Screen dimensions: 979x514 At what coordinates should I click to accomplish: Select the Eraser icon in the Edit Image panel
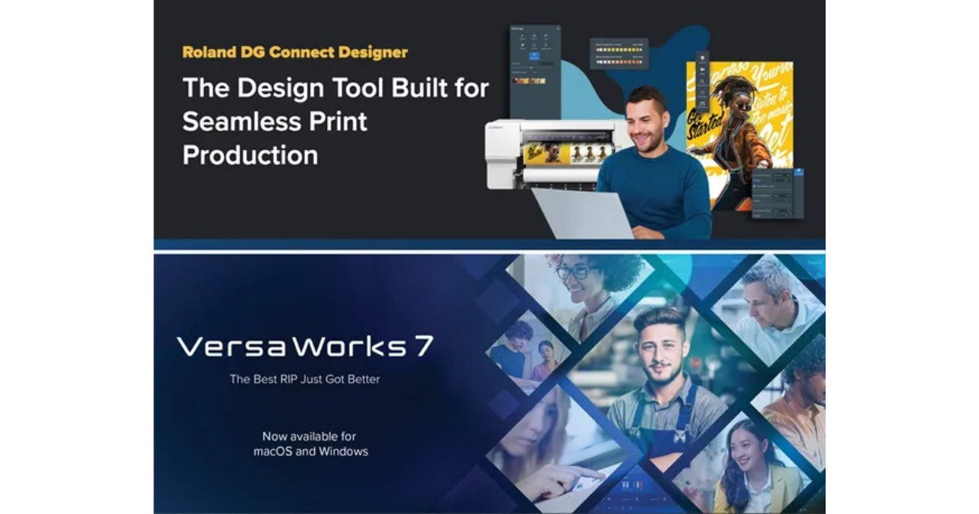coord(522,45)
